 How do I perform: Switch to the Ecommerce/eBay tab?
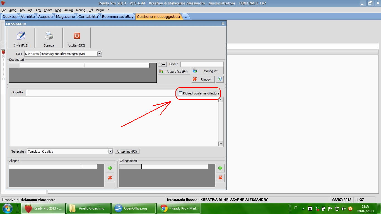118,16
